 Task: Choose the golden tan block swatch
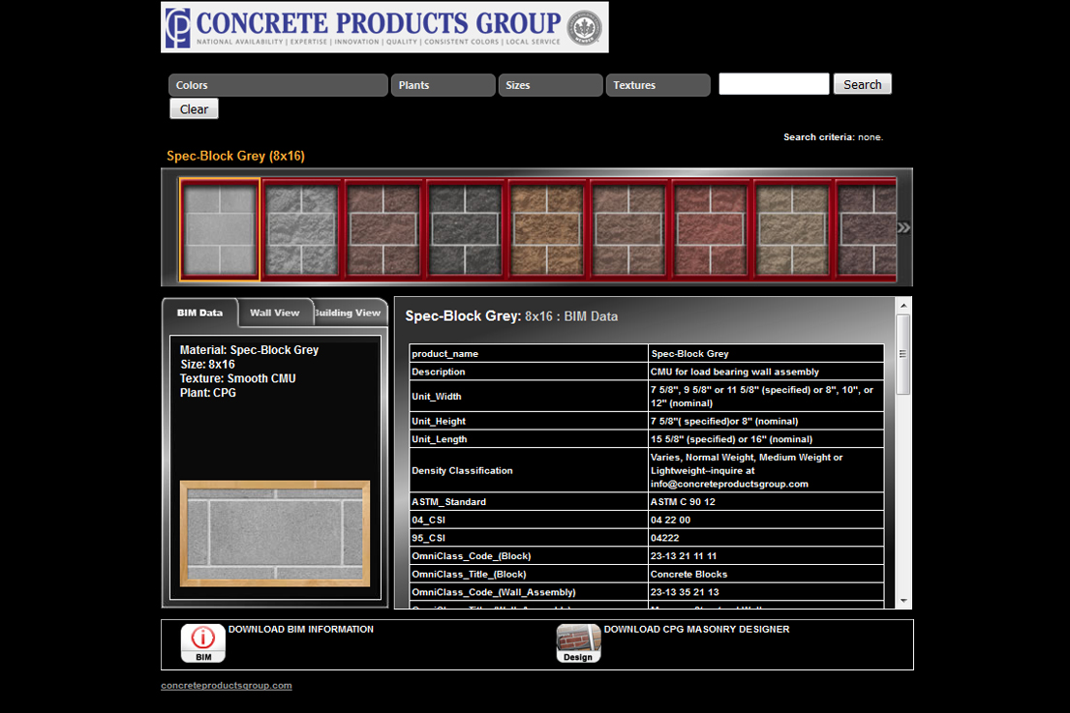[x=547, y=229]
